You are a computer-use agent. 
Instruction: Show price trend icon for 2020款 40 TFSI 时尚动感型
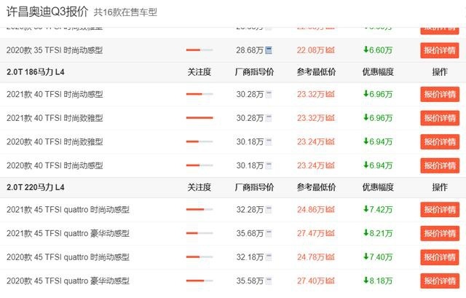point(330,165)
